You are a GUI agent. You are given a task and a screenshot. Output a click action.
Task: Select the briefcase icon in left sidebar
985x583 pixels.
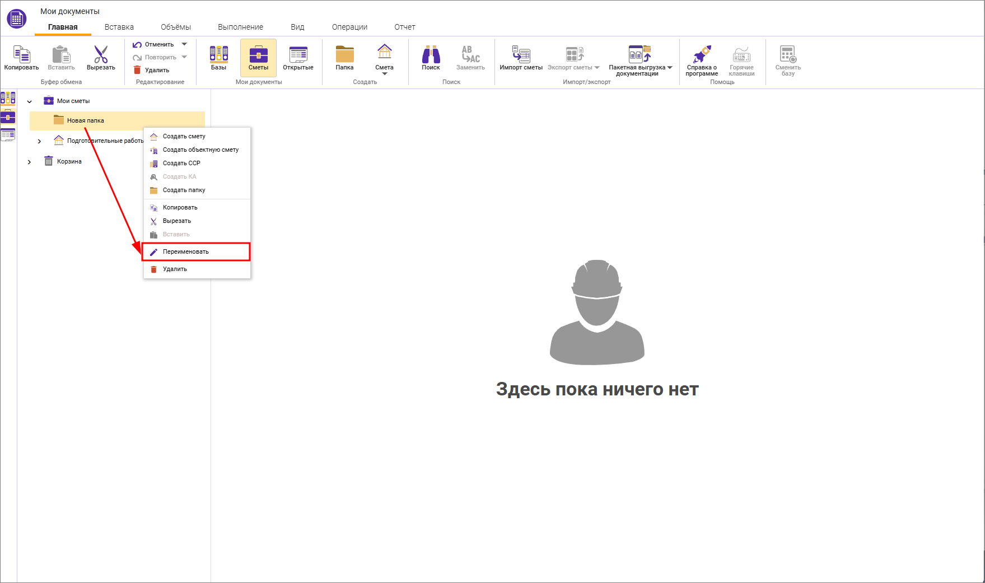click(8, 118)
